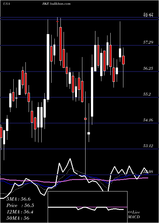This screenshot has width=159, height=223.
Task: Click the 56.25 price axis label
Action: tap(148, 68)
